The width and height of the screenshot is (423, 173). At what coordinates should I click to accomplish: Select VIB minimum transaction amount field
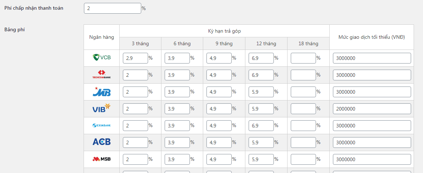click(372, 109)
